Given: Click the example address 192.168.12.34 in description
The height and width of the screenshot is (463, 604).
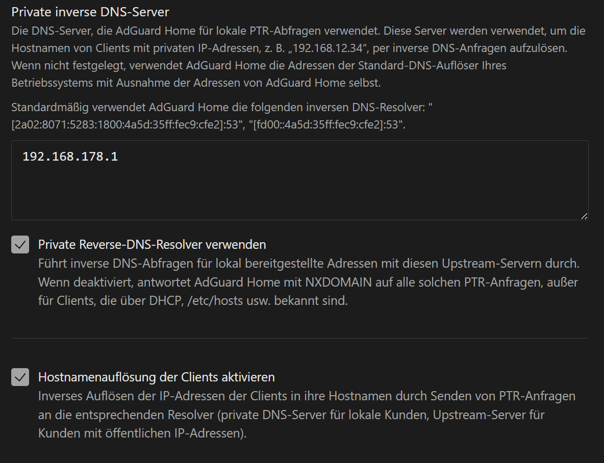Looking at the screenshot, I should pos(328,48).
